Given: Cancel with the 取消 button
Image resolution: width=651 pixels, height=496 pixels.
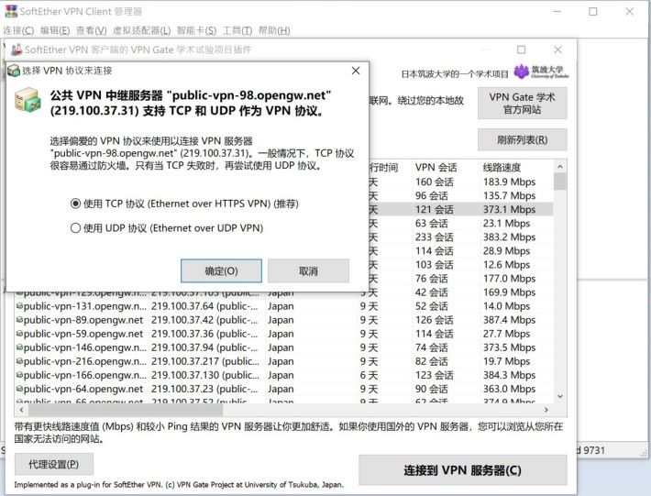Looking at the screenshot, I should pyautogui.click(x=308, y=271).
